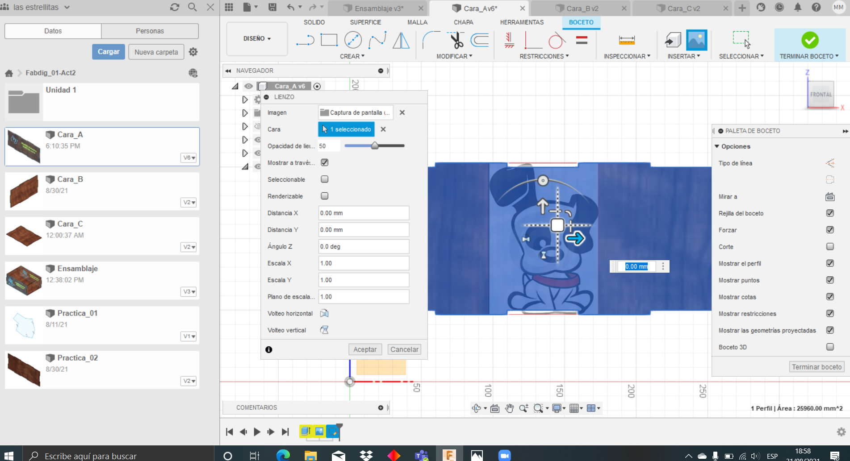Click the Mirar a icon in palette
This screenshot has height=461, width=850.
830,197
